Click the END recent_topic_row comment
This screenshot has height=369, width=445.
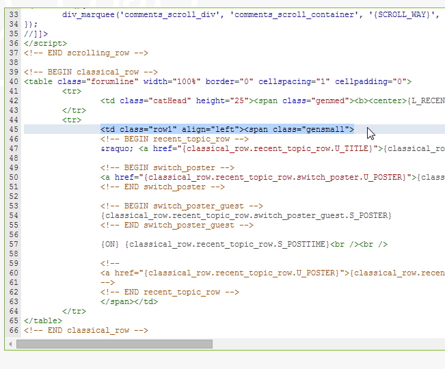pyautogui.click(x=170, y=292)
